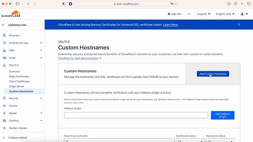Click the Security shield icon
This screenshot has height=142, width=253.
tap(4, 98)
